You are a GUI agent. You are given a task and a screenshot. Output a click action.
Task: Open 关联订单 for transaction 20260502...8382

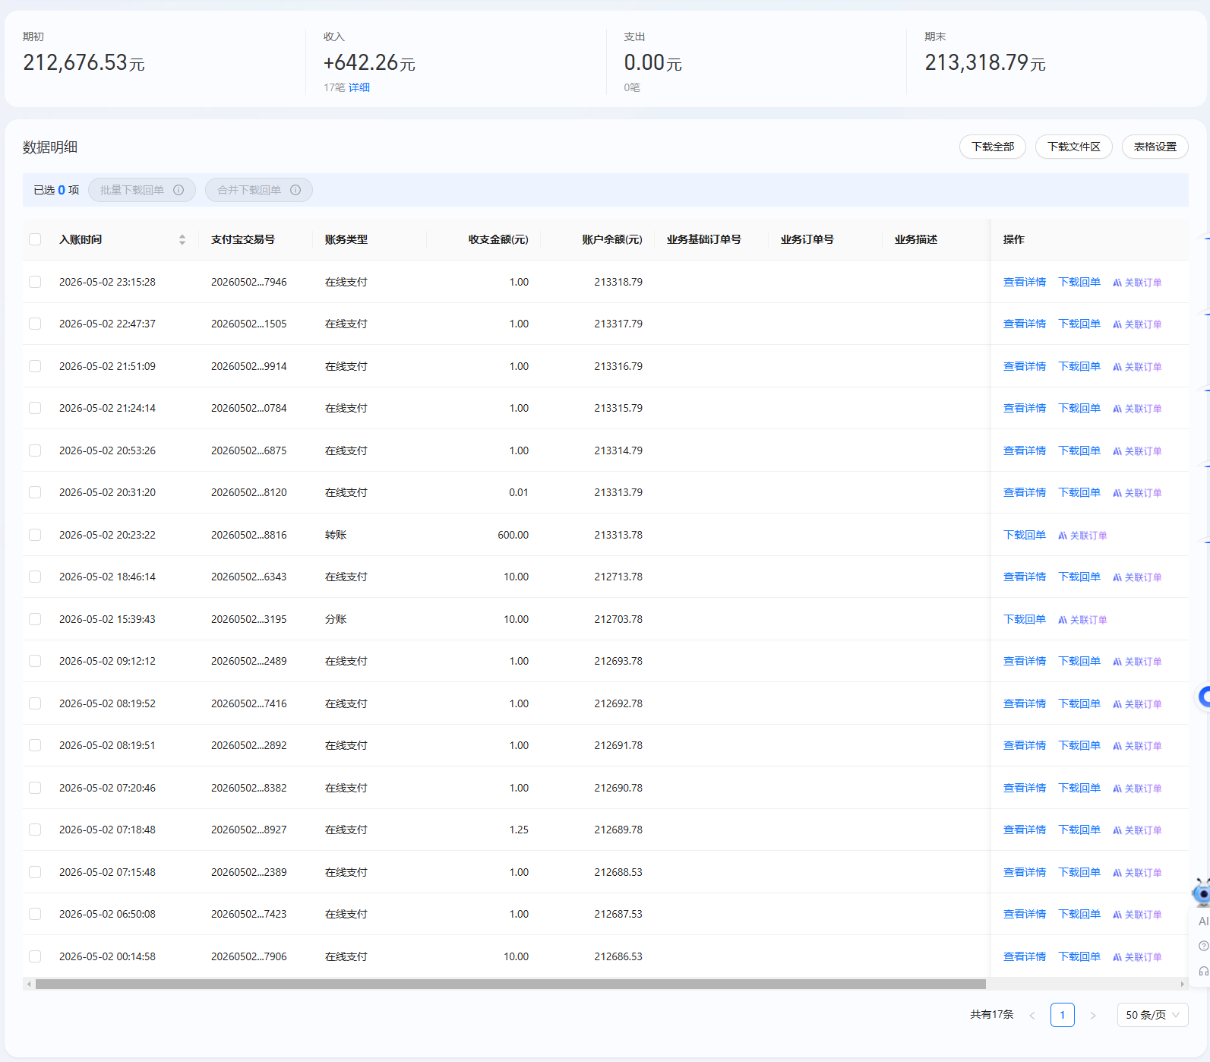tap(1137, 789)
